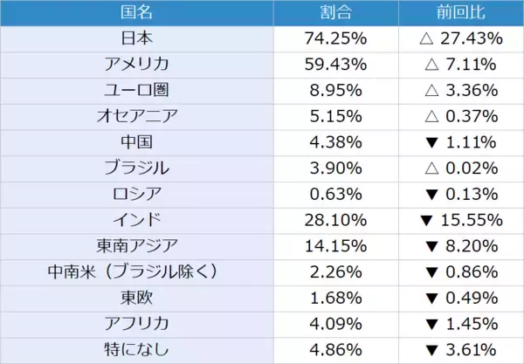Select the 特になし row label
The height and width of the screenshot is (364, 524).
click(x=137, y=349)
